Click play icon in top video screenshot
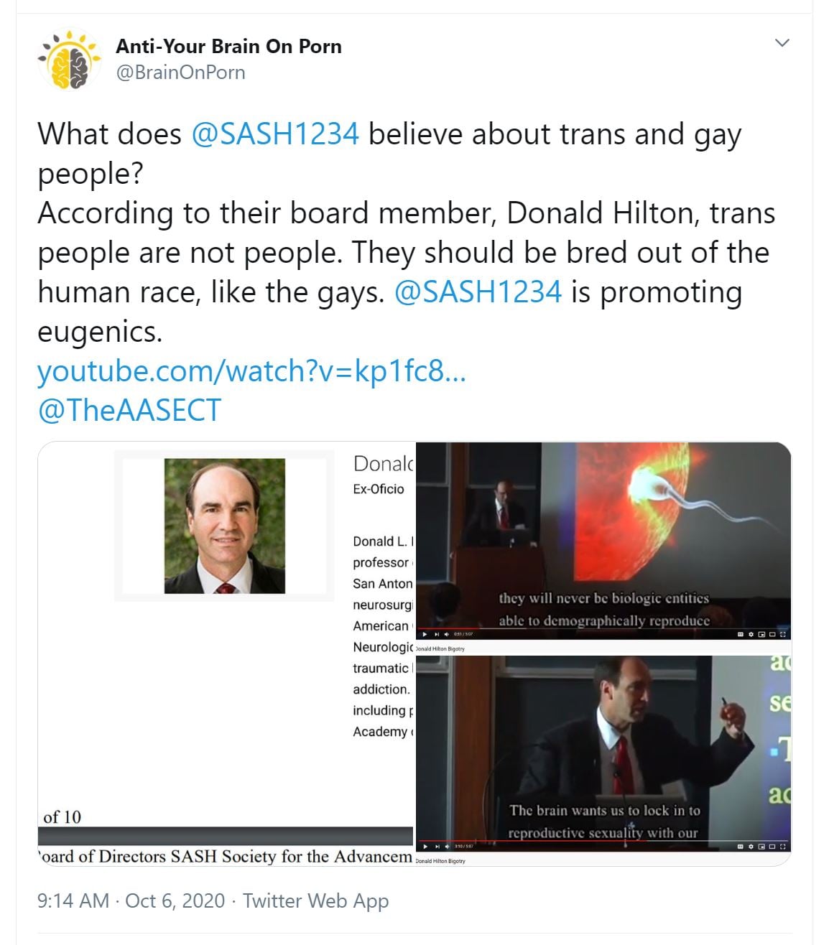The height and width of the screenshot is (945, 829). pyautogui.click(x=425, y=634)
